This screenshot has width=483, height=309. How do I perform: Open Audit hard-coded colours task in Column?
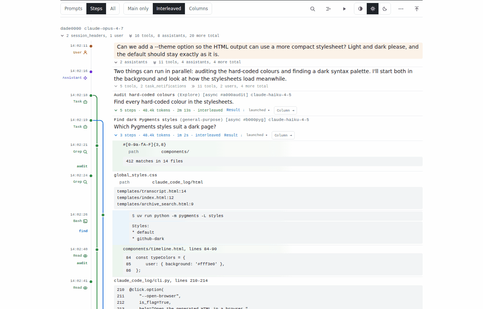pos(285,110)
